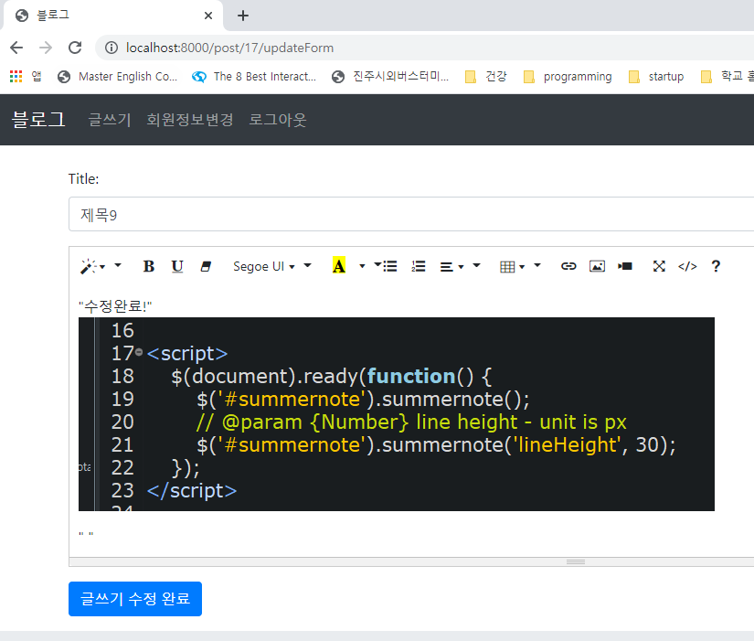754x641 pixels.
Task: Open the 건강 bookmark folder
Action: click(486, 76)
